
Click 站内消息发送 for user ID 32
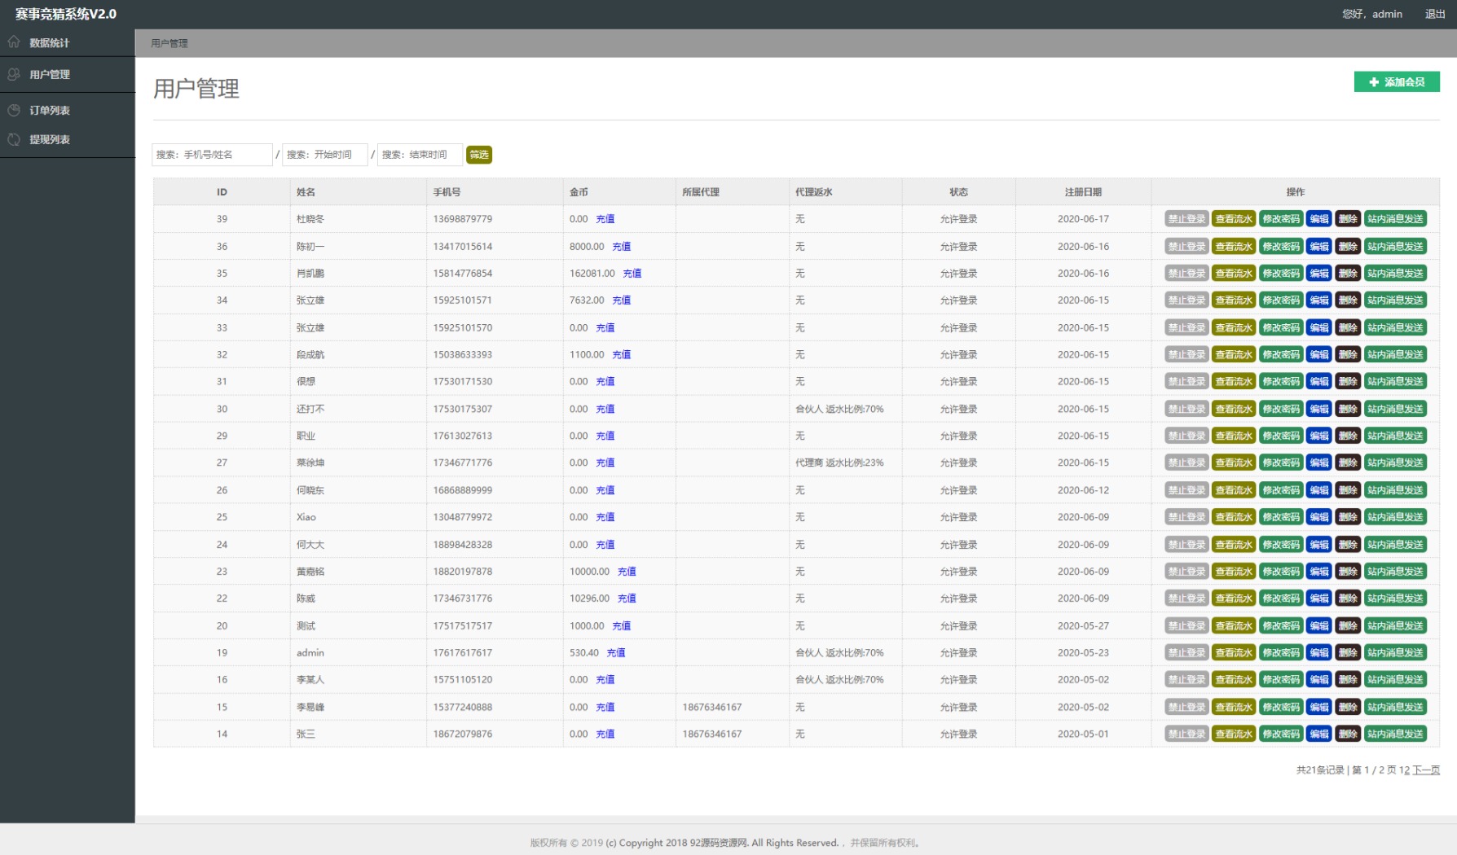point(1395,355)
